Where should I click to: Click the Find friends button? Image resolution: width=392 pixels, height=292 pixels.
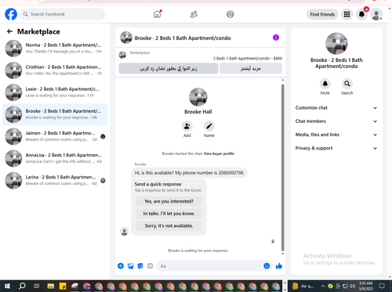[x=322, y=14]
